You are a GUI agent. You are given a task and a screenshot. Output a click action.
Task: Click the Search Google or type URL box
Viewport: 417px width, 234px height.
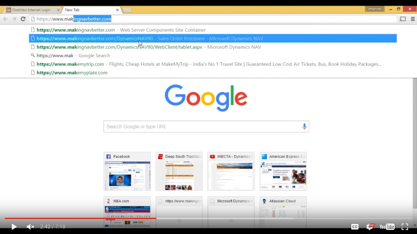point(206,127)
